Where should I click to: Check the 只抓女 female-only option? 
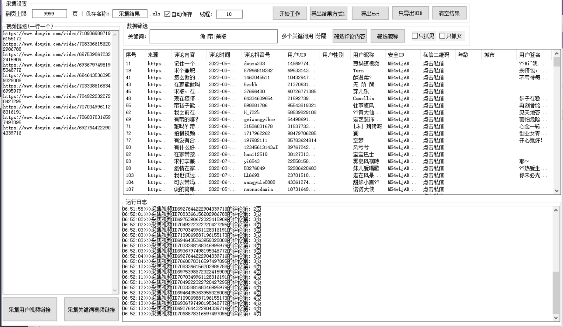tap(443, 36)
